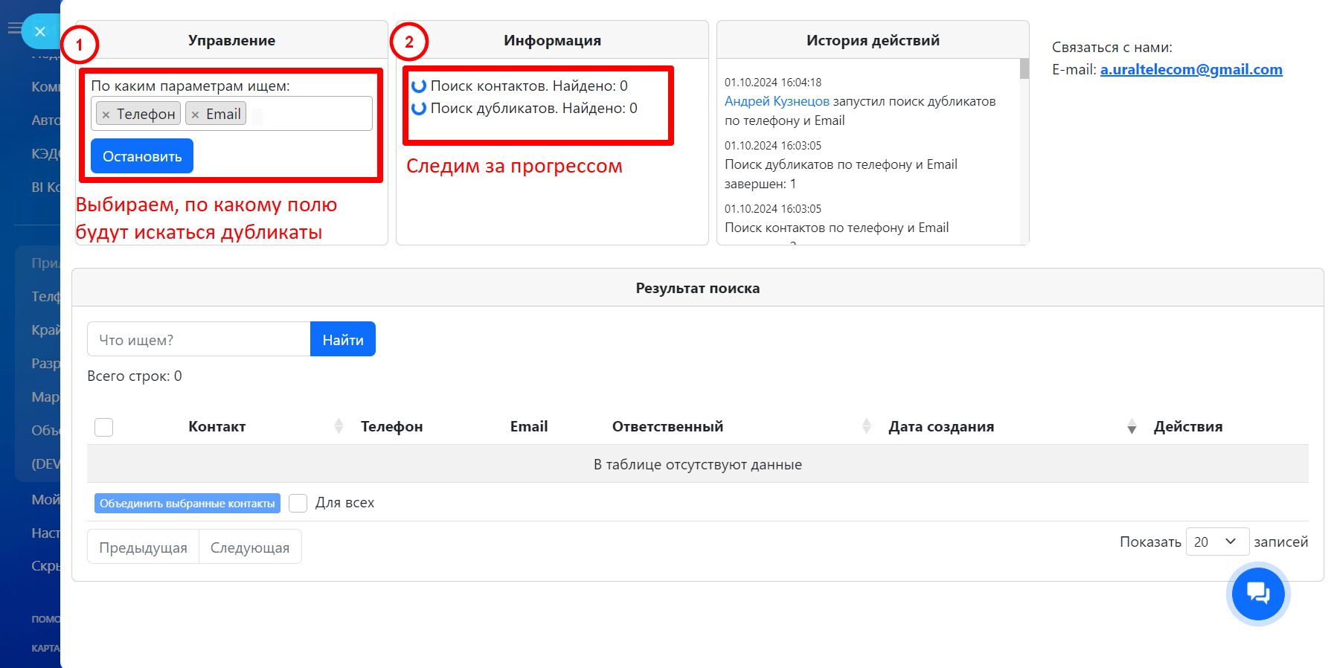Close the slider panel with X button

point(40,31)
